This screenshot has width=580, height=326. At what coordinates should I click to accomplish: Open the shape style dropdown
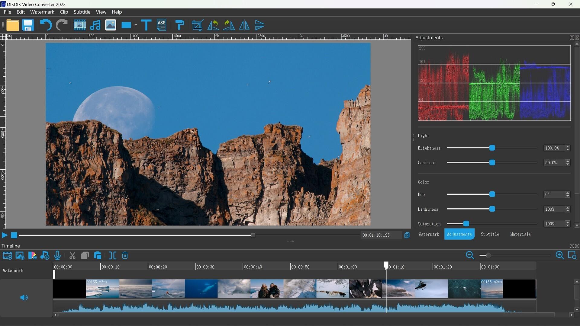click(x=135, y=25)
